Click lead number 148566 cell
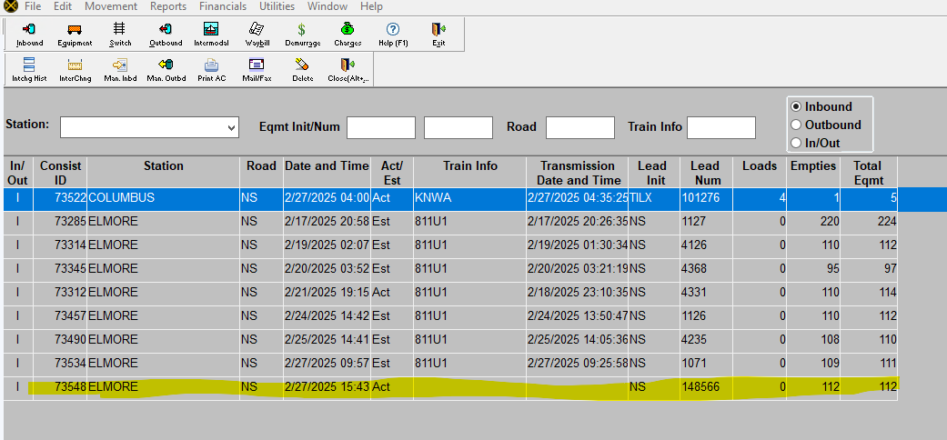 707,387
